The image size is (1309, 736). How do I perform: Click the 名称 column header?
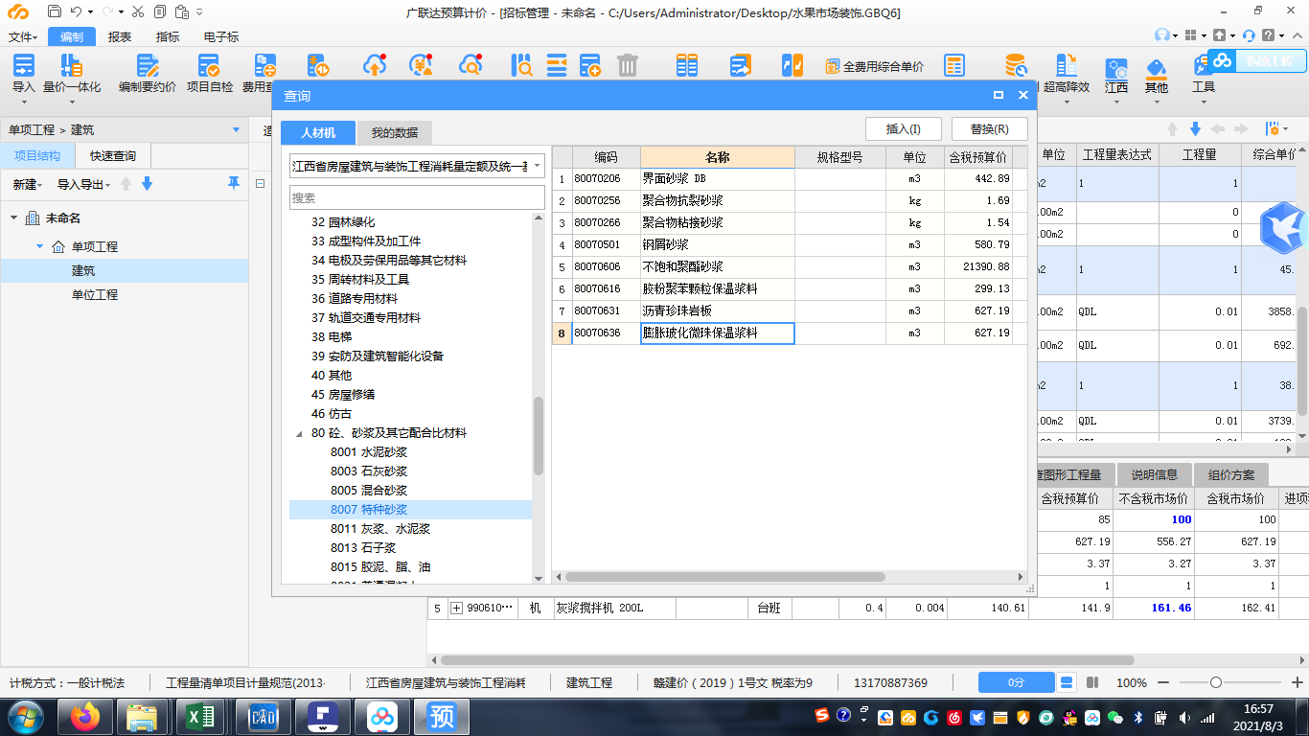[718, 156]
